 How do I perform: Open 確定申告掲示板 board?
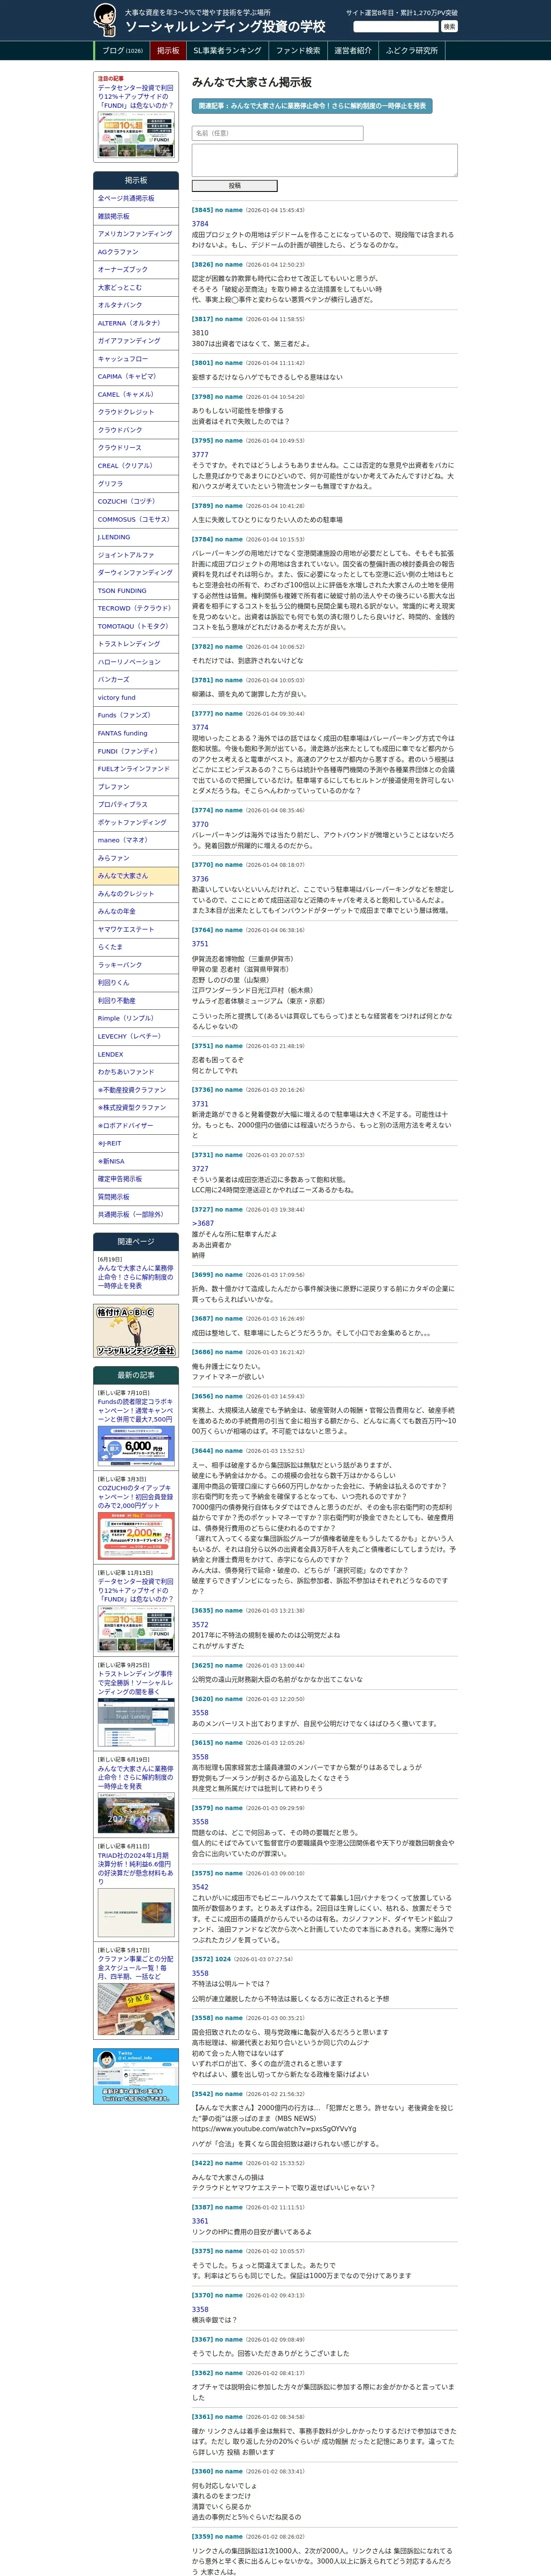[136, 1179]
